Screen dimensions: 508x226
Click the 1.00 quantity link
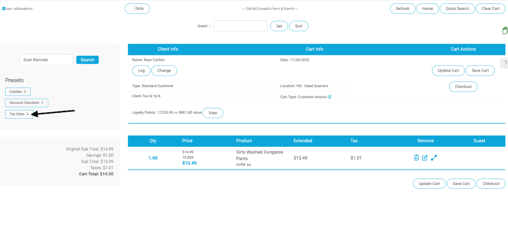coord(153,158)
